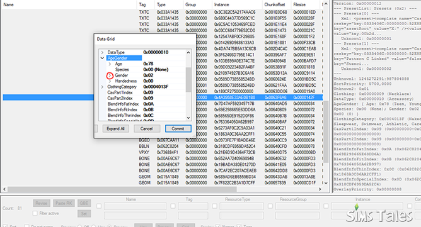Click the highlighted row instance 0x4A3958E33AE0B1B8
421x227 pixels.
click(x=234, y=97)
